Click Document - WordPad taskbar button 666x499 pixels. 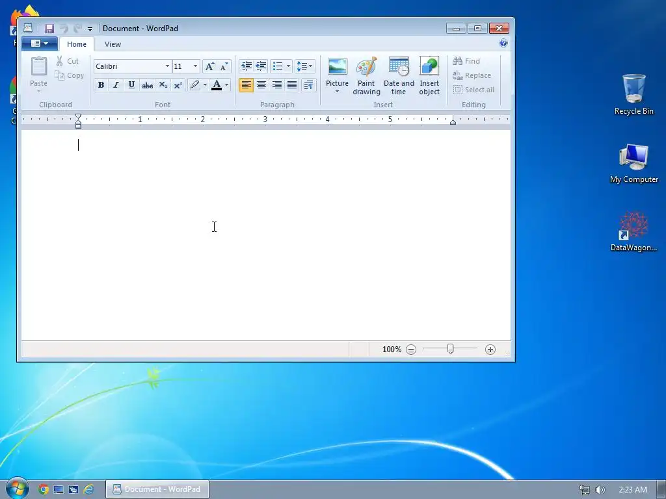pyautogui.click(x=157, y=489)
